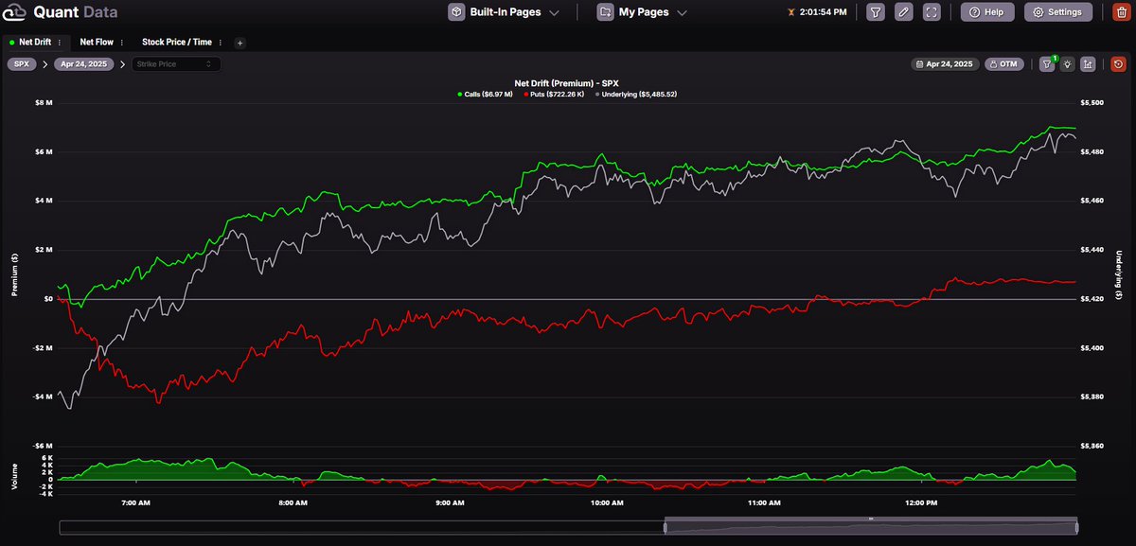Image resolution: width=1136 pixels, height=546 pixels.
Task: Switch to the Net Drift tab
Action: (35, 43)
